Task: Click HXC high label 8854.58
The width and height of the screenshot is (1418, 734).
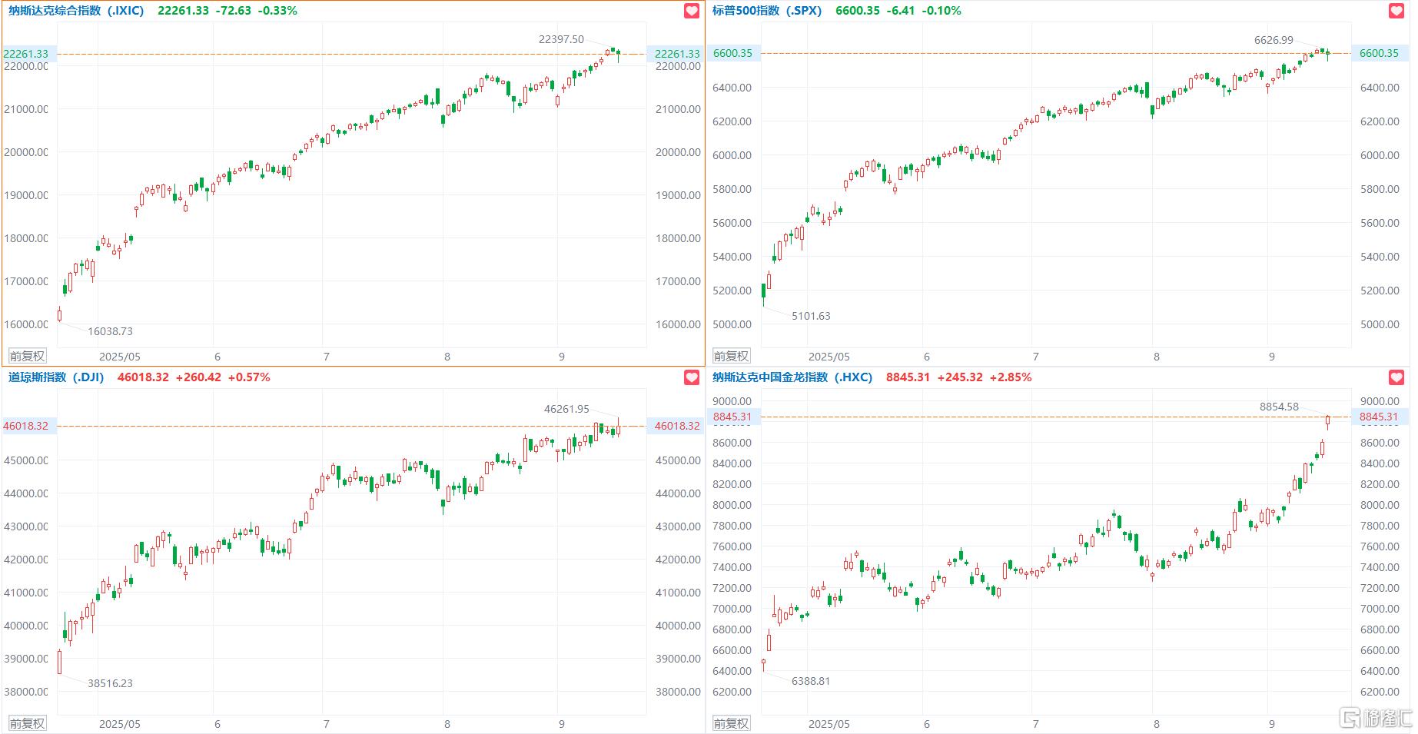Action: (x=1279, y=407)
